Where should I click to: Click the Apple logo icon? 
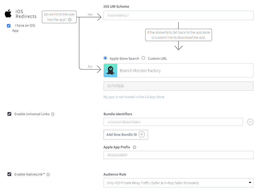click(x=8, y=13)
